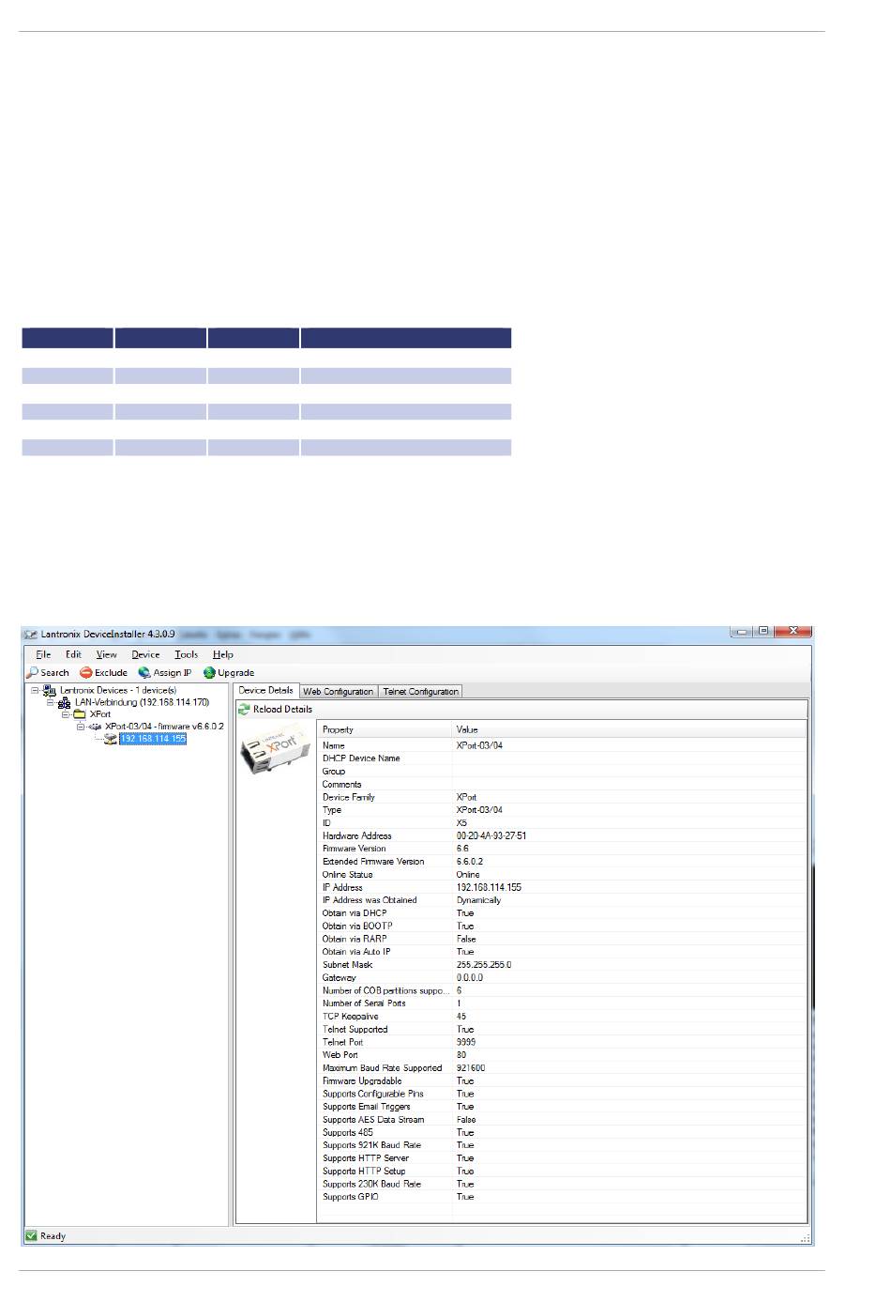Select the Device Family property row
The width and height of the screenshot is (891, 1302).
point(562,797)
